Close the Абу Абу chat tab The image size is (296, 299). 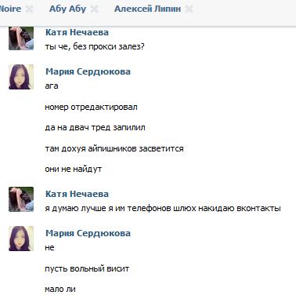tap(94, 9)
